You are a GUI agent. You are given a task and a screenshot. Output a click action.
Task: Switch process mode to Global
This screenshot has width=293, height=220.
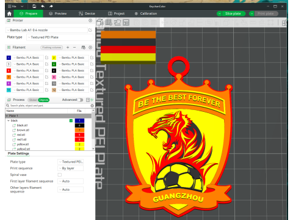(x=33, y=100)
